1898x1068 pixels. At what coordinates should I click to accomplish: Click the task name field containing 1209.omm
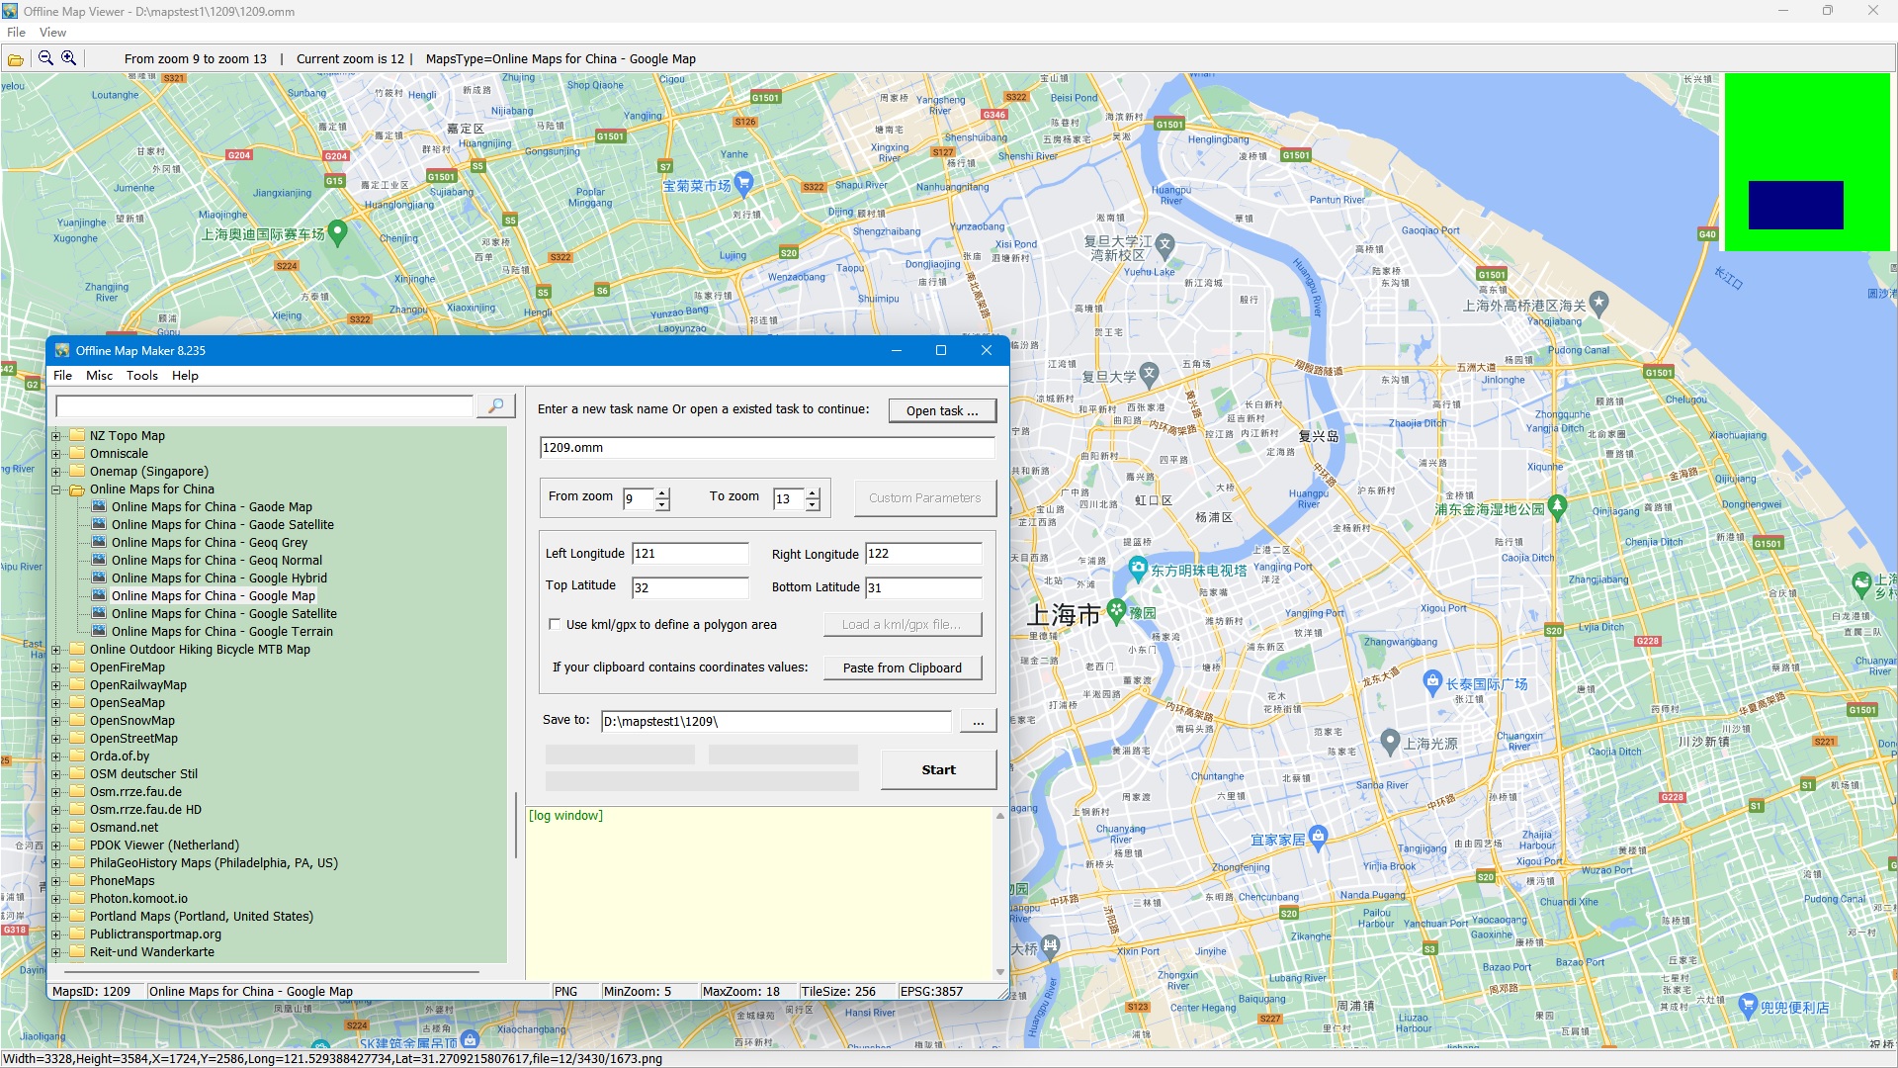coord(767,448)
